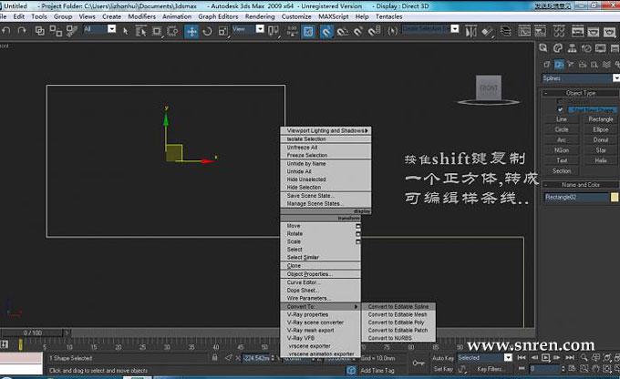Viewport: 620px width, 379px height.
Task: Toggle the Start New Shape checkbox
Action: (x=561, y=109)
